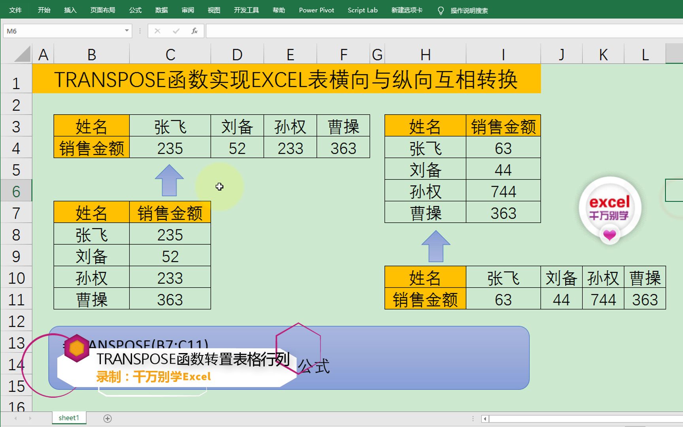Image resolution: width=683 pixels, height=427 pixels.
Task: Select cell B10 containing 孙权
Action: coord(92,278)
